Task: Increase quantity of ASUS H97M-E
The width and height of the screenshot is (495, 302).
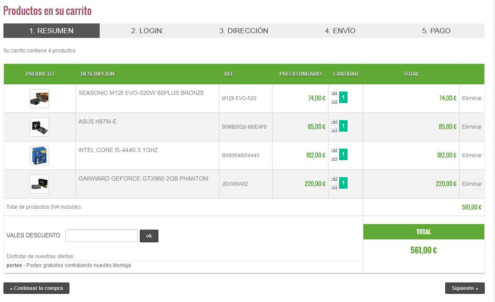Action: click(334, 122)
